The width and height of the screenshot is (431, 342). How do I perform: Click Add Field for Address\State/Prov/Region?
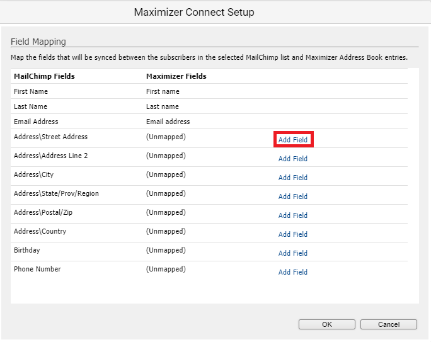click(x=293, y=197)
